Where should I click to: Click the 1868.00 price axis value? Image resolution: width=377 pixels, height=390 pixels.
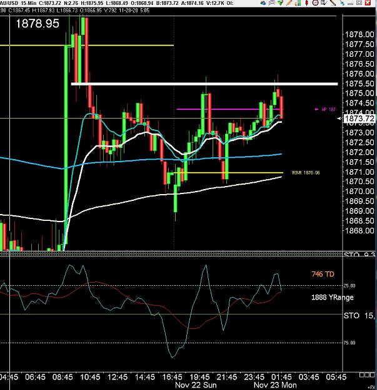(x=359, y=230)
